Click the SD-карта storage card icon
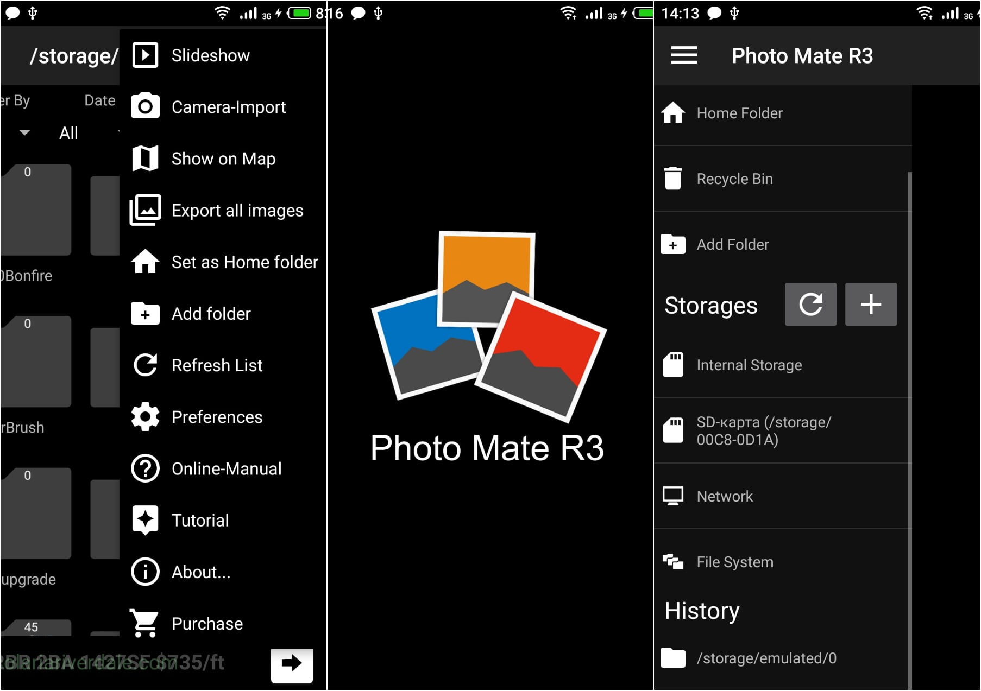This screenshot has height=691, width=981. coord(673,430)
